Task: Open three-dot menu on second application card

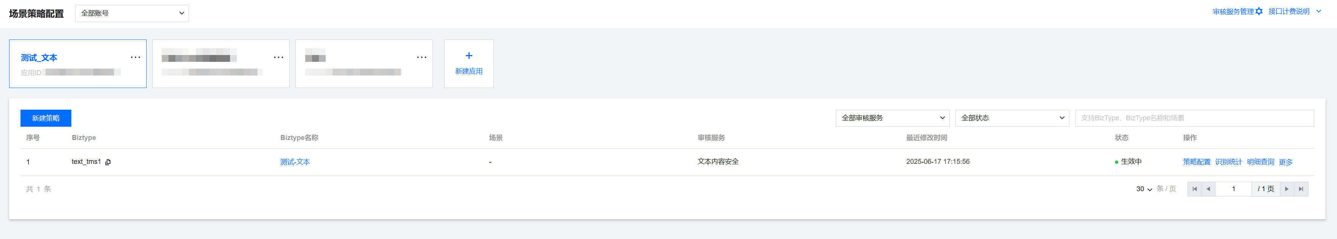Action: coord(279,57)
